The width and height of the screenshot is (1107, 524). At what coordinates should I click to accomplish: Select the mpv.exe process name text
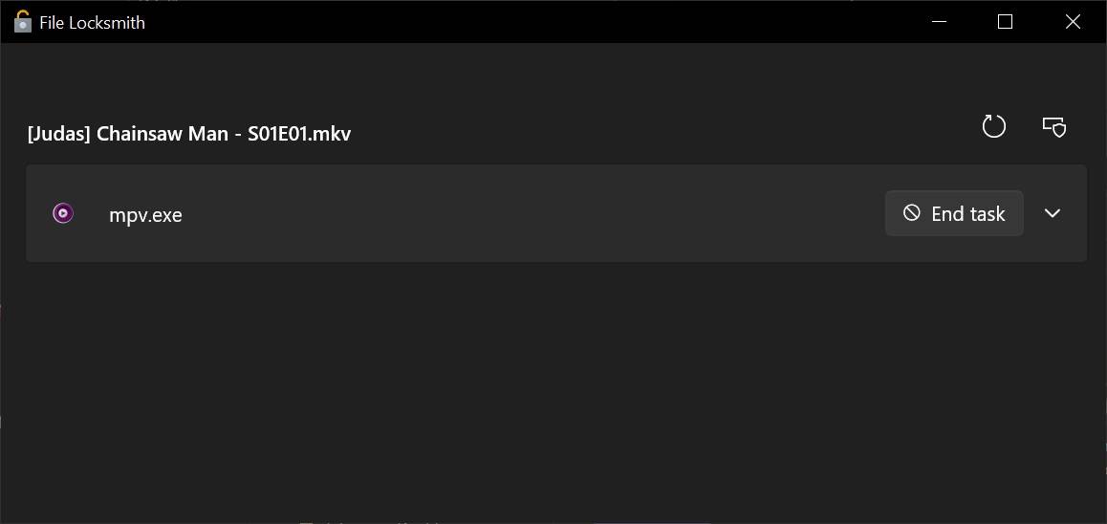point(145,215)
